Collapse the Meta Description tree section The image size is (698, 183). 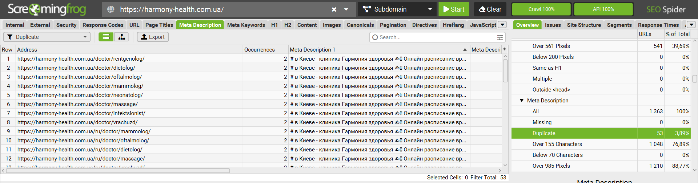522,101
